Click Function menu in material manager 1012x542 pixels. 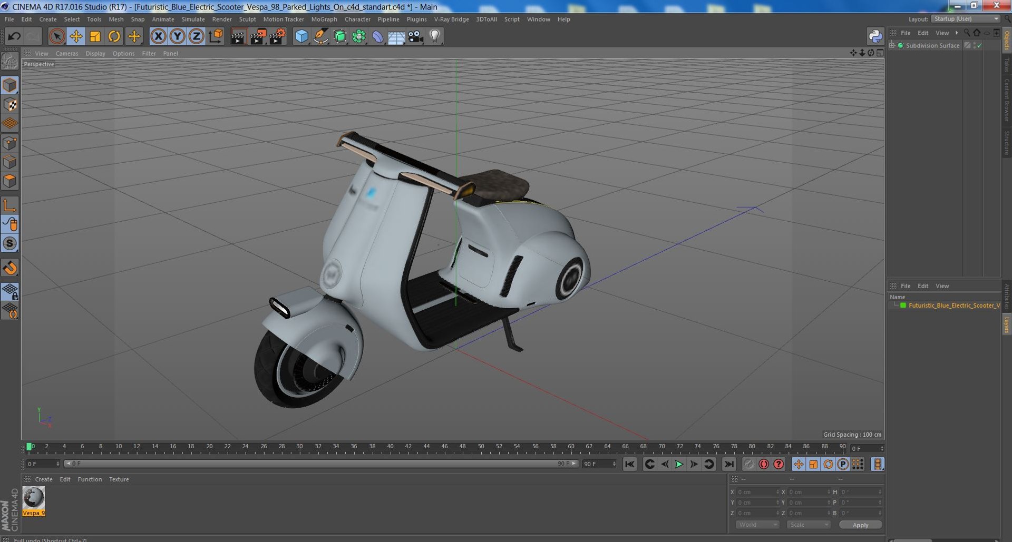click(90, 479)
